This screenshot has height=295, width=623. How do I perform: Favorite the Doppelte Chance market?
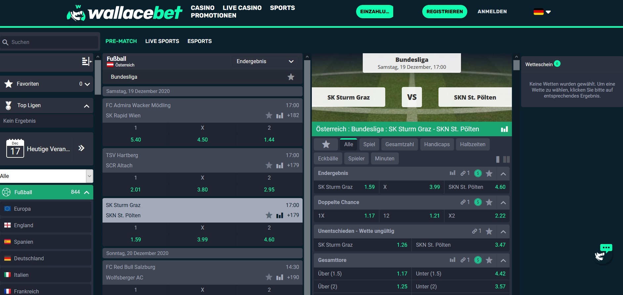coord(489,202)
